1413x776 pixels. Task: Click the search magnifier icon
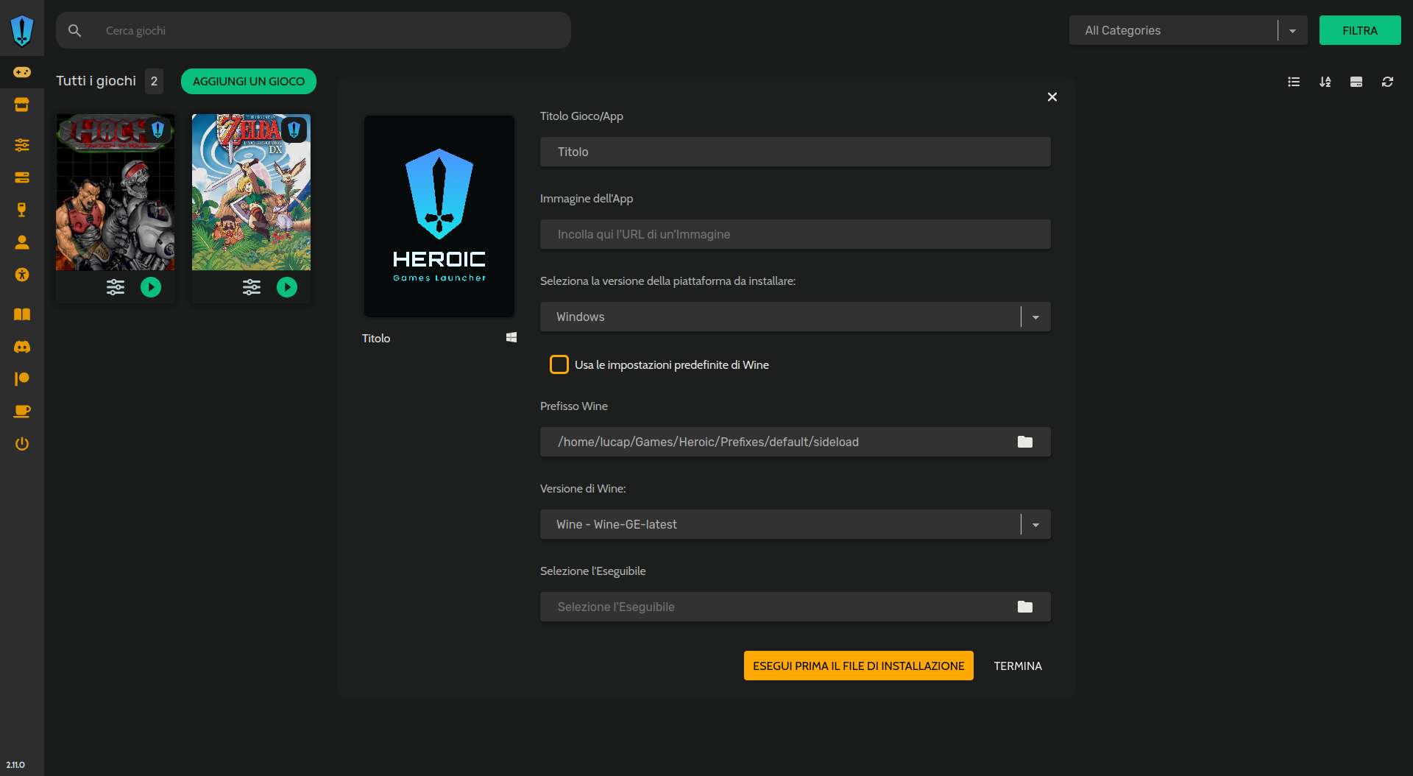[75, 31]
